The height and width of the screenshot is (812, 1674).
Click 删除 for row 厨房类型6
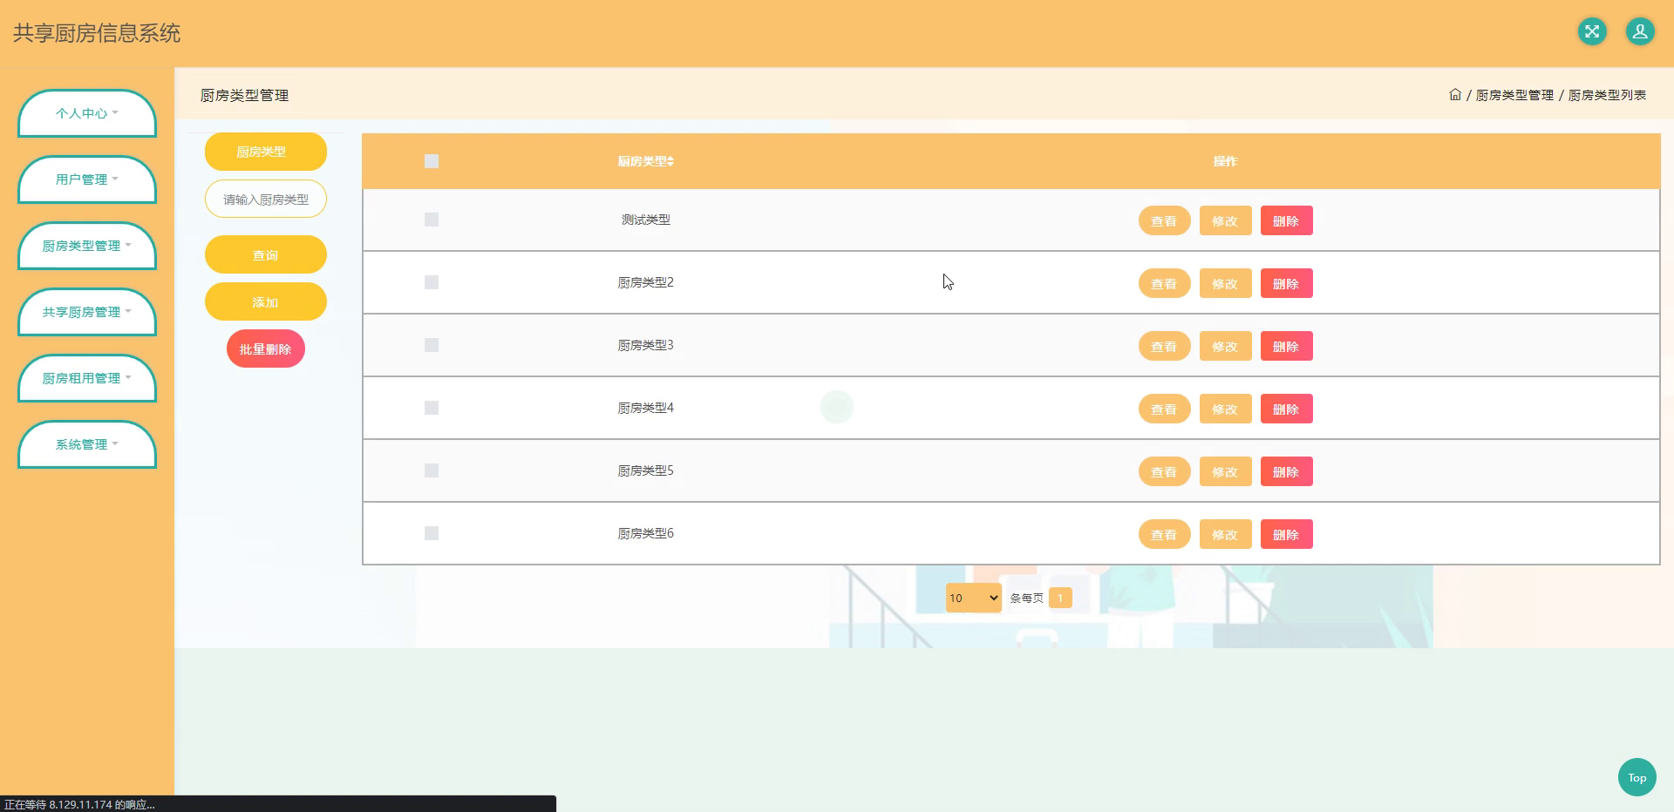point(1286,534)
